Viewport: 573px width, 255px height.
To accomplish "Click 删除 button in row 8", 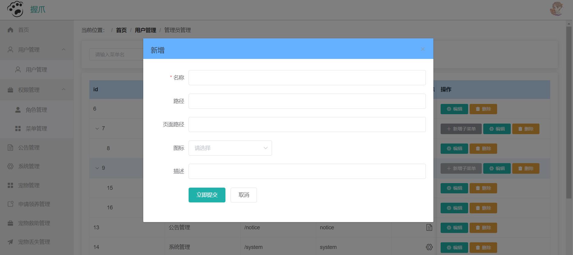I will [483, 149].
